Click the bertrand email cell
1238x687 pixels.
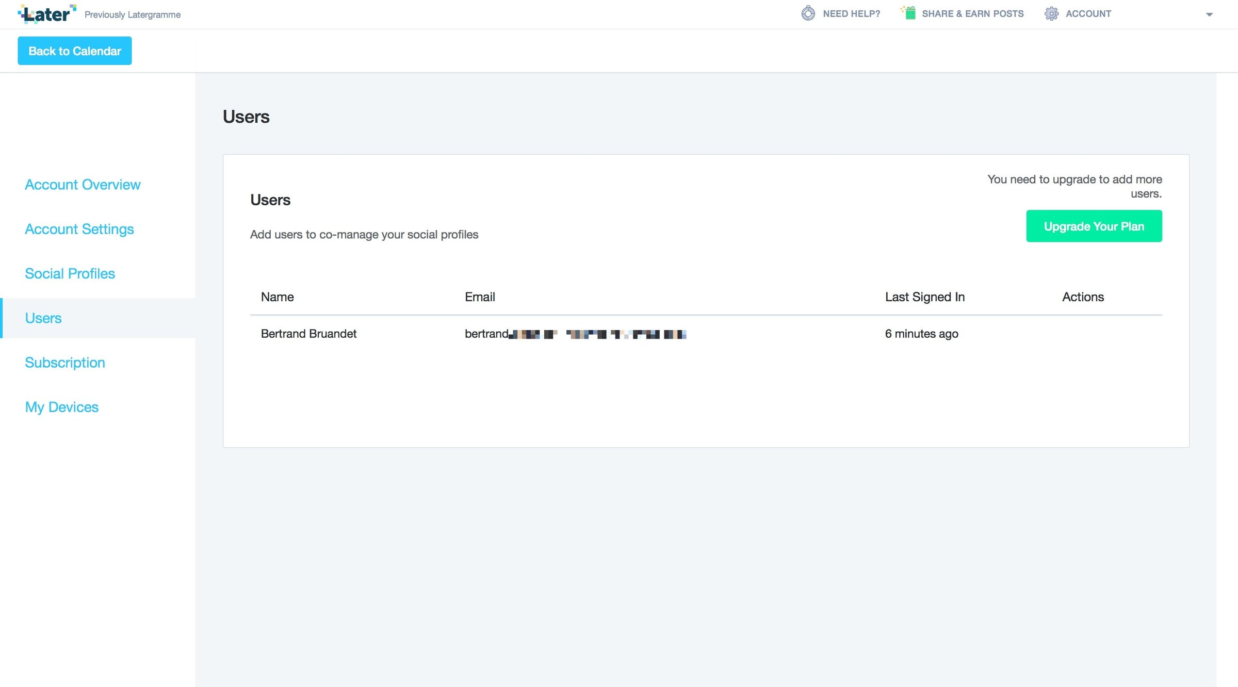pyautogui.click(x=576, y=334)
